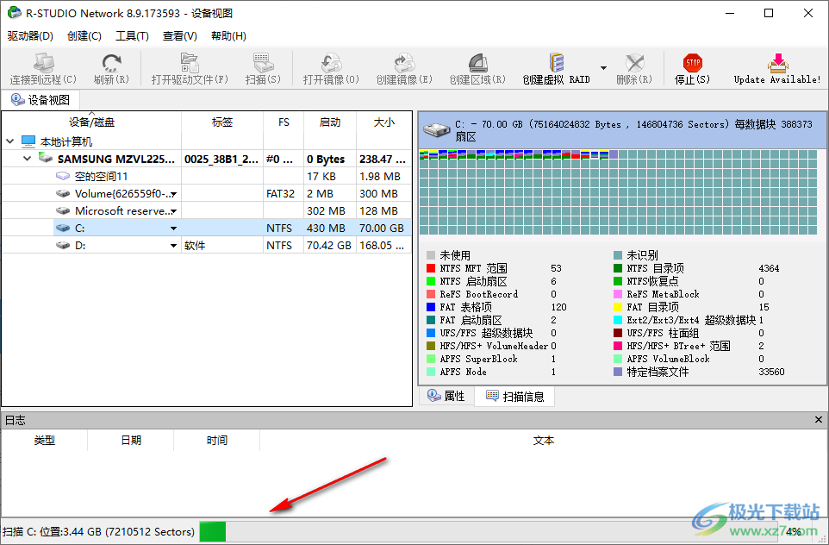Click the 类型 log column header
Image resolution: width=829 pixels, height=545 pixels.
click(x=45, y=441)
